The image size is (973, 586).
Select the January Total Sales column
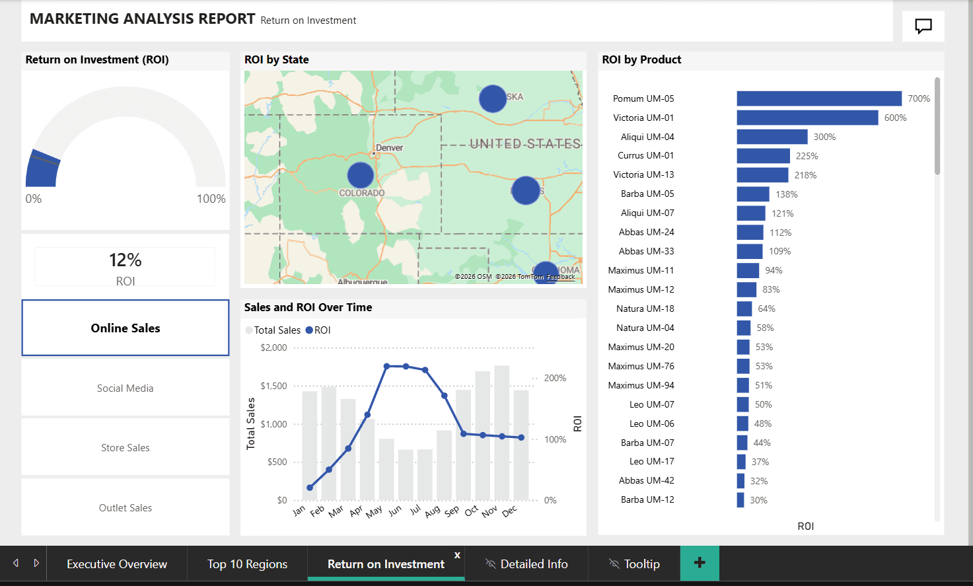[x=310, y=446]
